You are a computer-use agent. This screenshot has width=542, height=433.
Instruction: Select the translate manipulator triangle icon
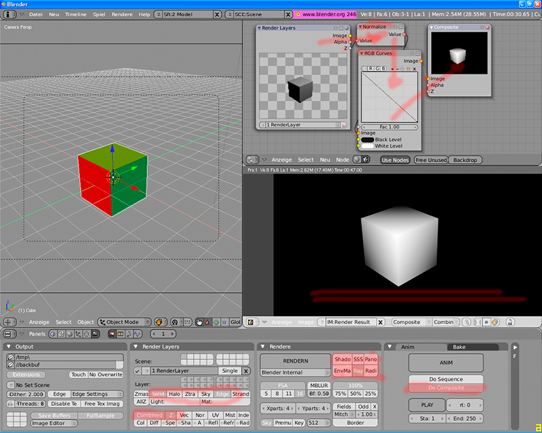(x=207, y=322)
